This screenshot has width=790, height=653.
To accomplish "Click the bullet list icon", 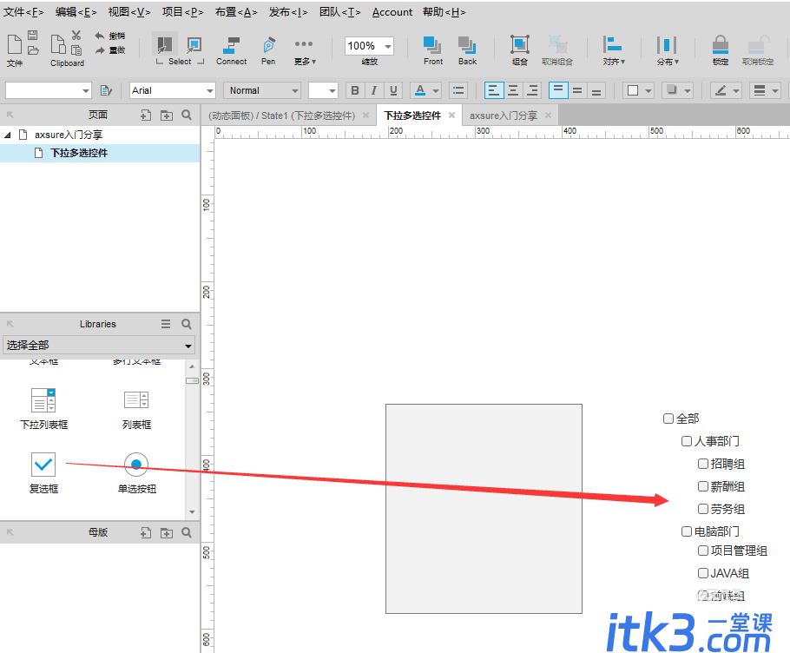I will [458, 90].
